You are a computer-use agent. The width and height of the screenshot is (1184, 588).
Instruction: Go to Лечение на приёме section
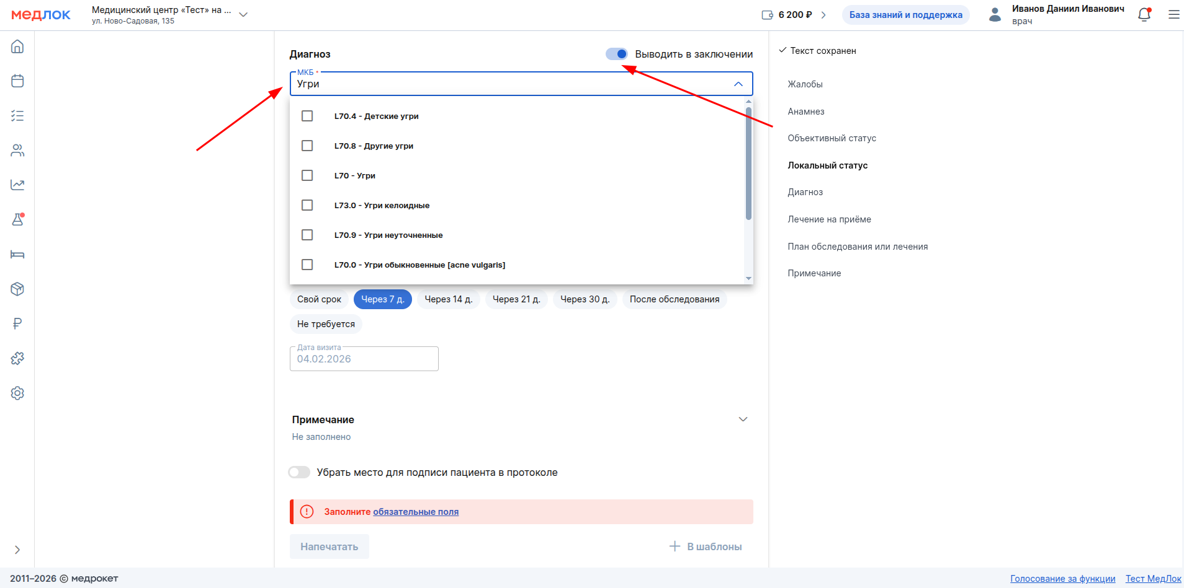[x=829, y=219]
